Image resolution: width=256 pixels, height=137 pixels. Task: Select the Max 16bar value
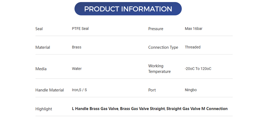click(x=194, y=29)
